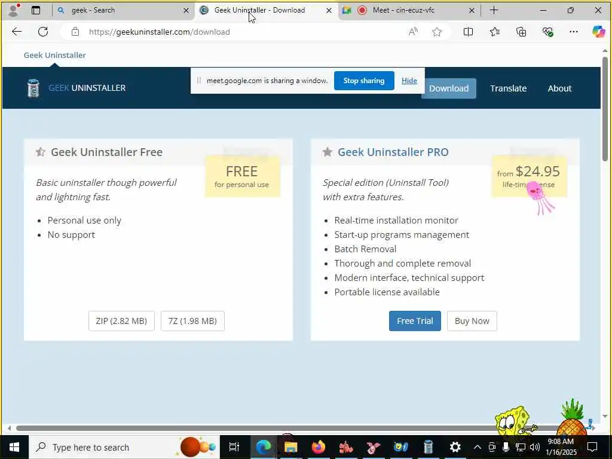Download the ZIP (2.82 MB) package
Viewport: 612px width, 459px height.
[x=121, y=321]
